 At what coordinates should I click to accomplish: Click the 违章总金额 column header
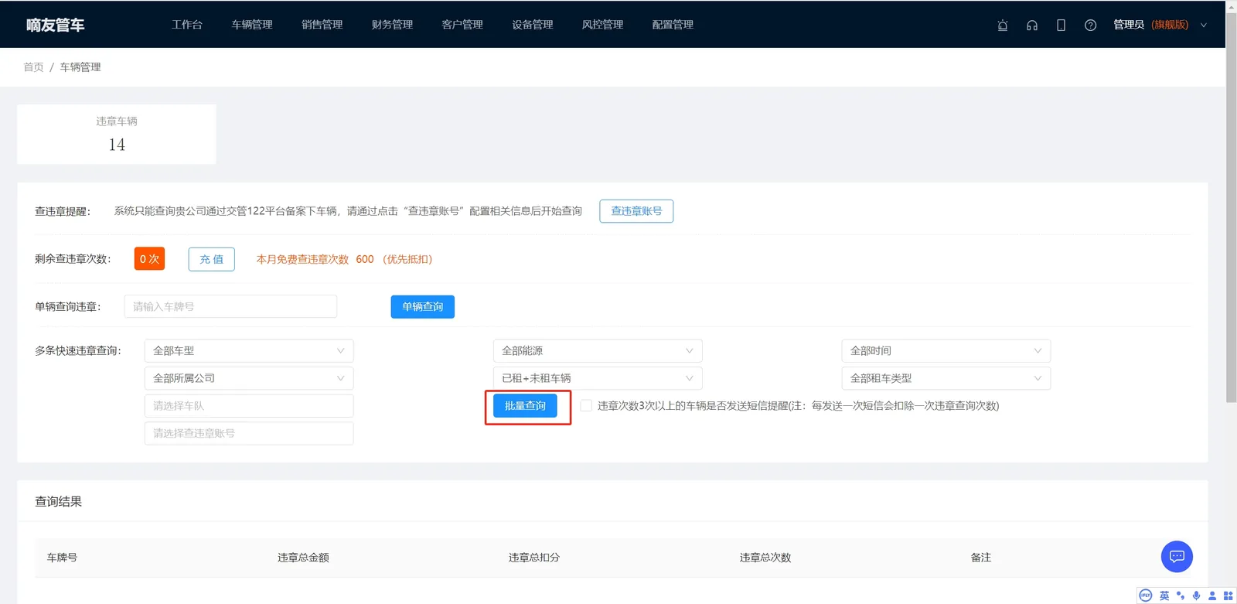(303, 558)
